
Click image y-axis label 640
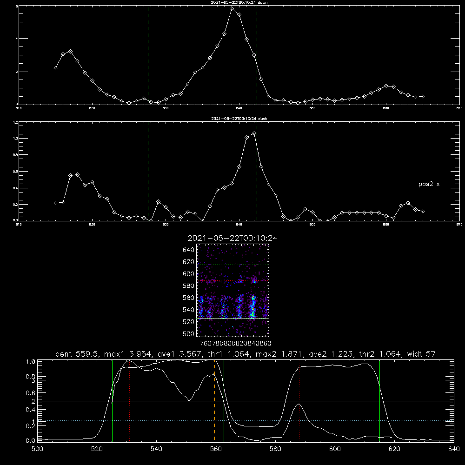point(189,250)
